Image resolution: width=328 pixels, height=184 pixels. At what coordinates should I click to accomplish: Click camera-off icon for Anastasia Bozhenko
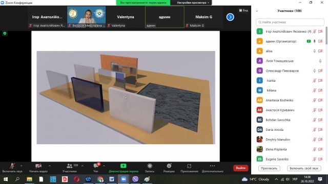320,100
